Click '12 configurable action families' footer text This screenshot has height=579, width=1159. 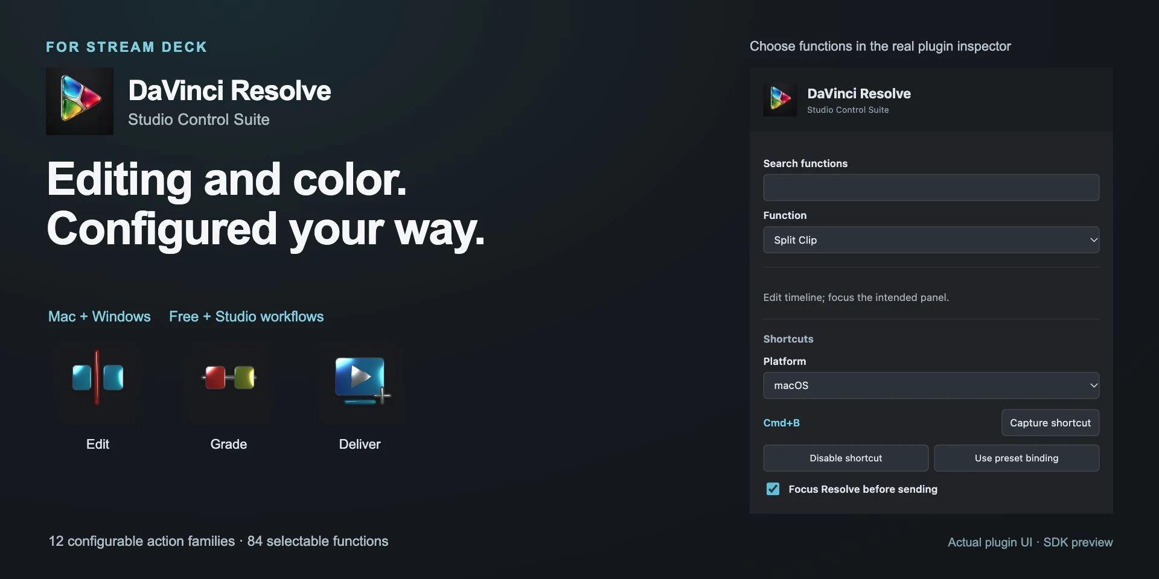[x=142, y=542]
